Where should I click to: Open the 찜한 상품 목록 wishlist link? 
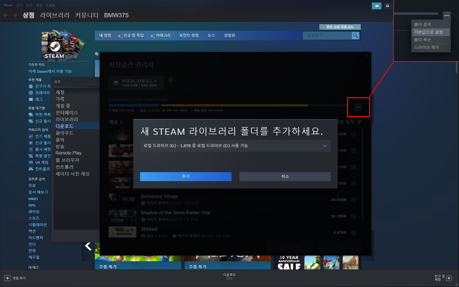point(339,27)
